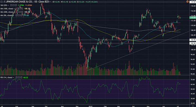Toggle visibility of the MA (100, close) indicator
Image resolution: width=196 pixels, height=107 pixels.
[17, 8]
